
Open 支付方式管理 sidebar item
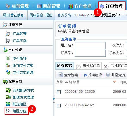pos(23,72)
